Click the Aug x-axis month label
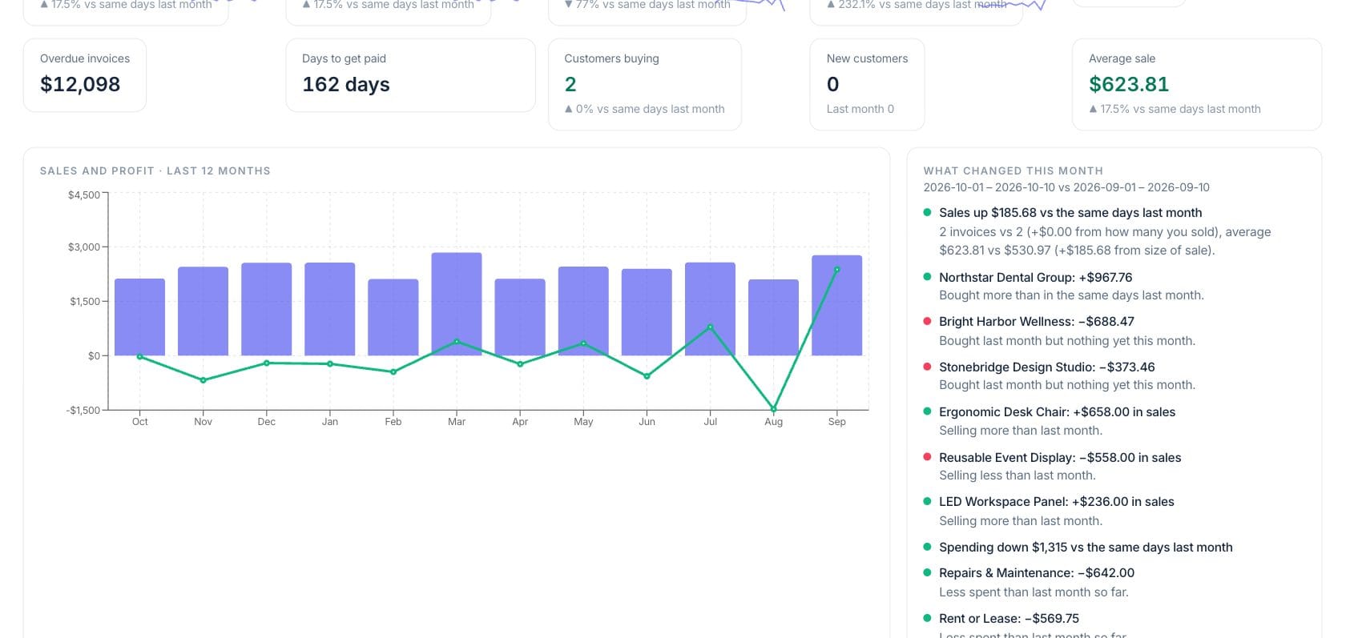 (773, 422)
